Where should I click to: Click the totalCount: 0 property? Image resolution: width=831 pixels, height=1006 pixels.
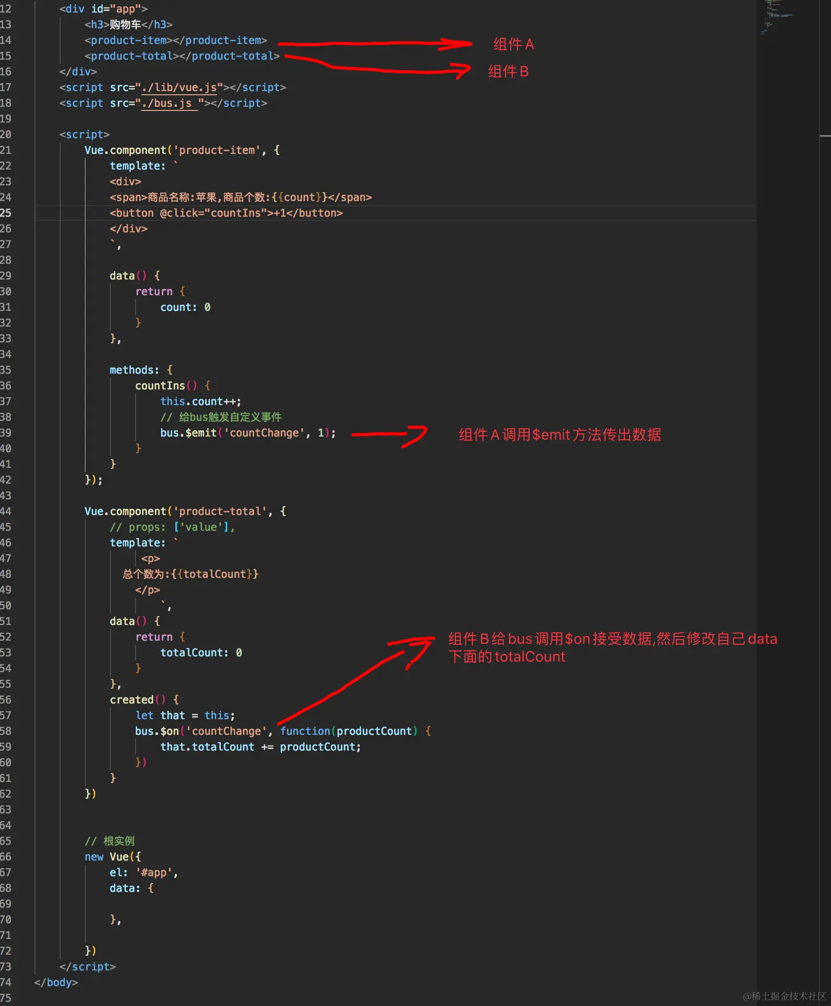click(x=201, y=653)
